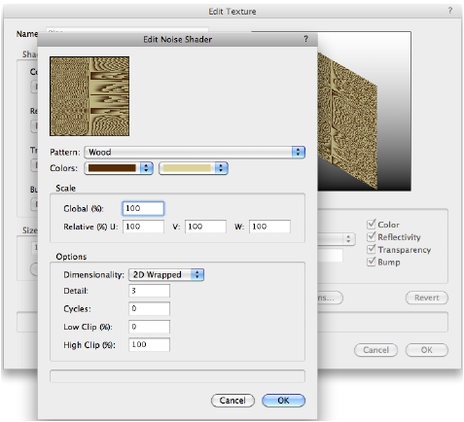Click the help question mark in Edit Texture

click(x=450, y=11)
